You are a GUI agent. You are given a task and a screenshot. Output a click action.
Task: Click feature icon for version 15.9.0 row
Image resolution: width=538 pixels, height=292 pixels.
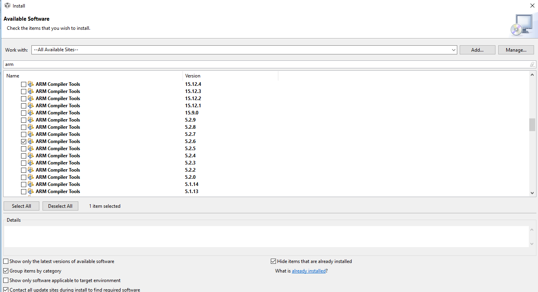[x=31, y=113]
